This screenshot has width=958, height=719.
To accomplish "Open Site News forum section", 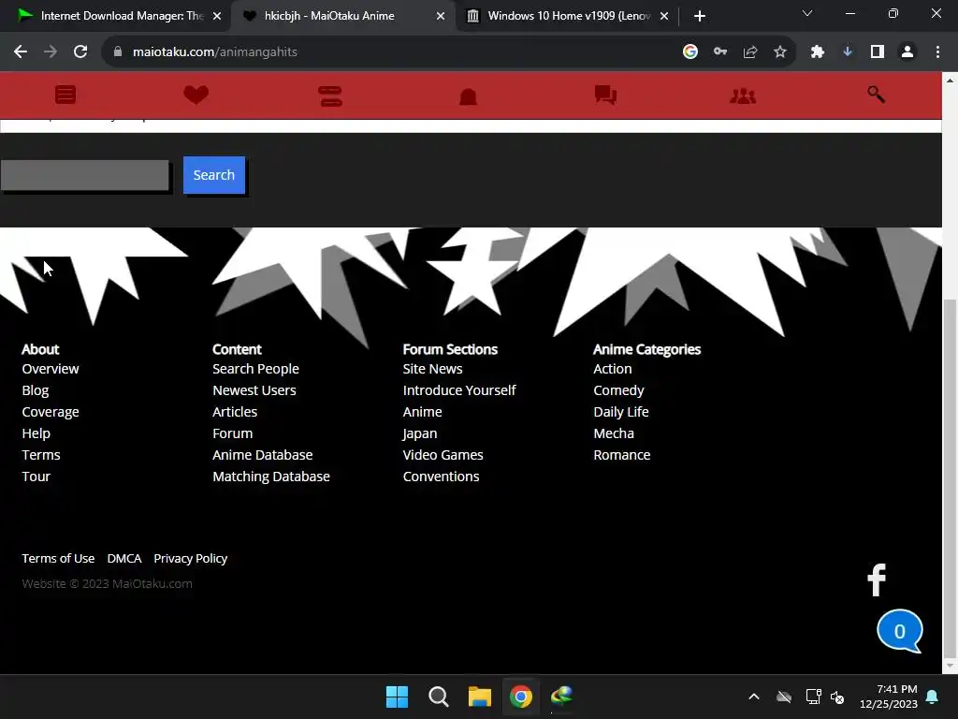I will pos(432,369).
